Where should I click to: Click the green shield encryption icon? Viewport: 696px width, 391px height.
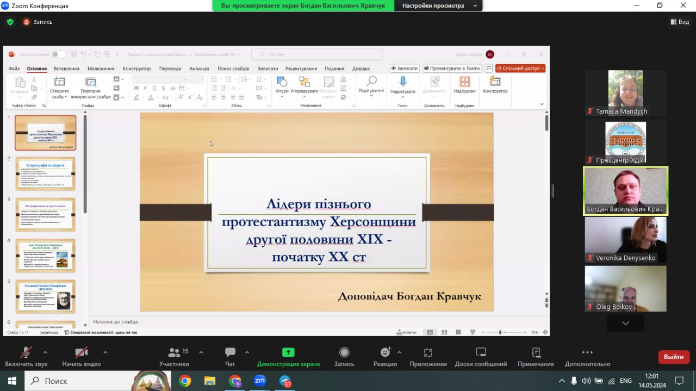point(10,22)
